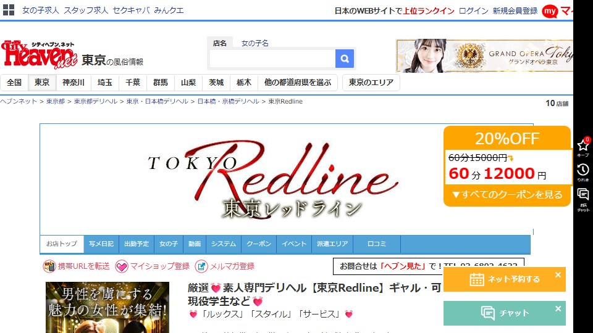Click the Grand Opera Tokyo banner ad

(484, 55)
